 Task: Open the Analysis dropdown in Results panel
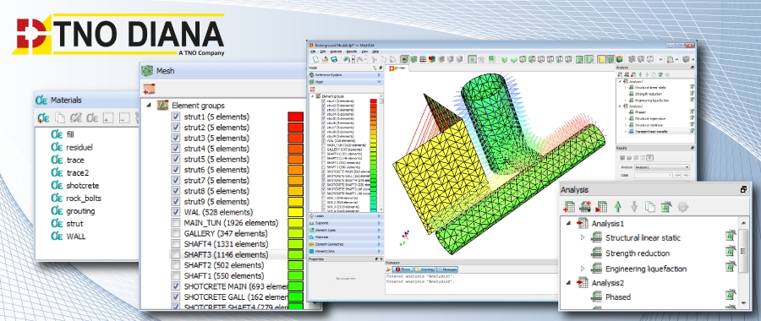coord(662,167)
